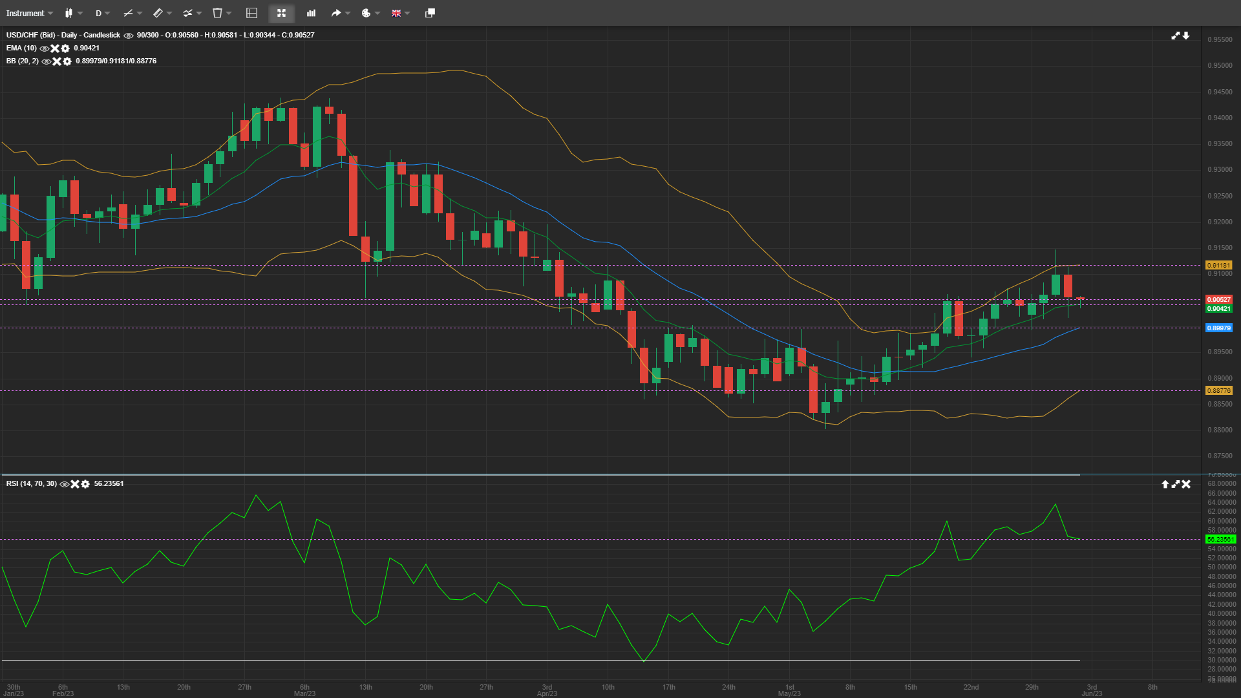
Task: Click the 0.95000 price axis label
Action: 1220,66
